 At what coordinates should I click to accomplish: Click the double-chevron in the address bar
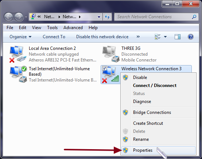[x=39, y=17]
